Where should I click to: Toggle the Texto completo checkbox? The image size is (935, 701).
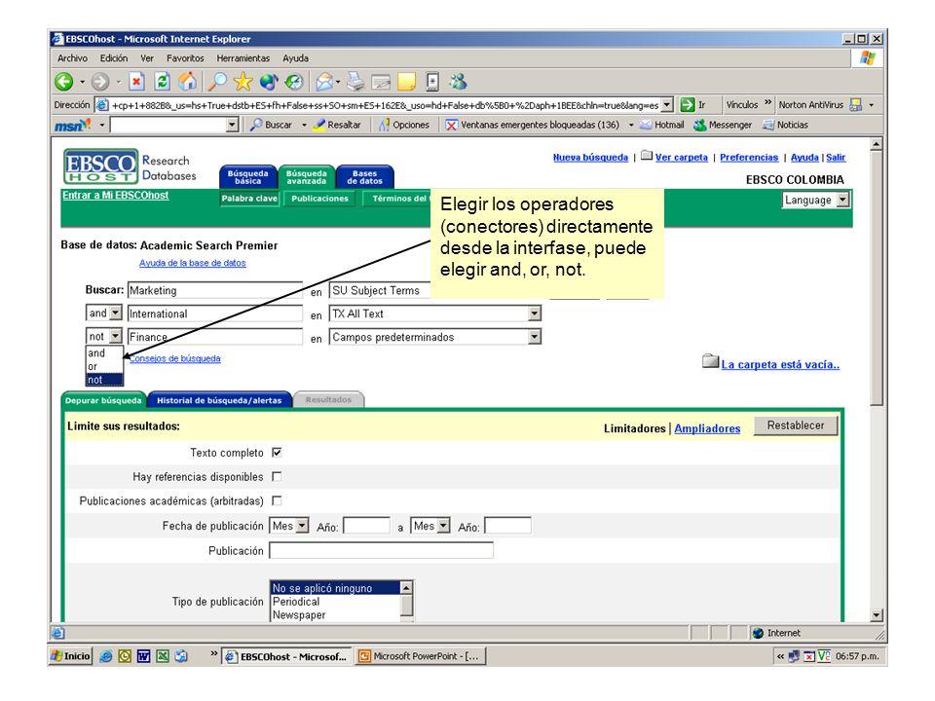(277, 453)
